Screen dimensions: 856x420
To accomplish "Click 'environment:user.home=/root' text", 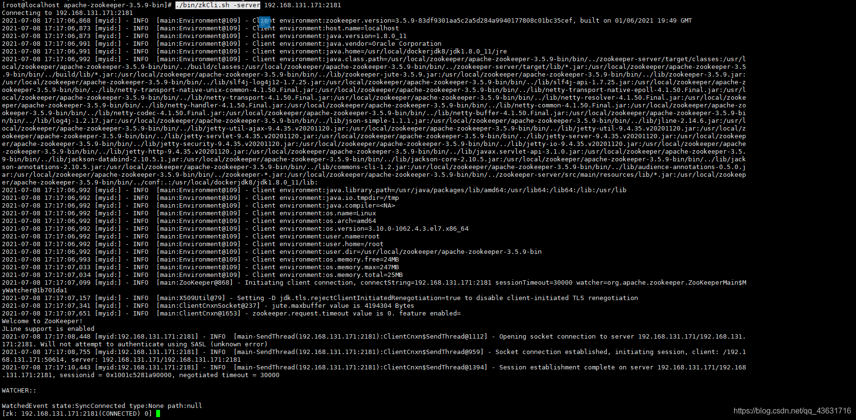I will tap(332, 244).
